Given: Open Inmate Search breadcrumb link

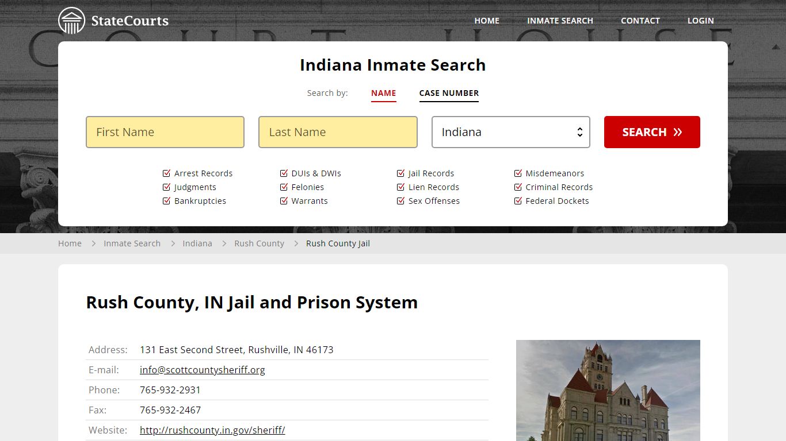Looking at the screenshot, I should click(132, 243).
